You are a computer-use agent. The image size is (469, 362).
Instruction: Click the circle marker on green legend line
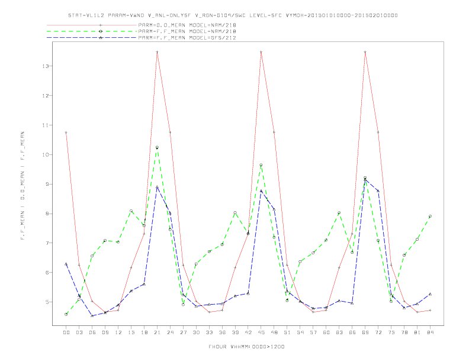(x=101, y=31)
